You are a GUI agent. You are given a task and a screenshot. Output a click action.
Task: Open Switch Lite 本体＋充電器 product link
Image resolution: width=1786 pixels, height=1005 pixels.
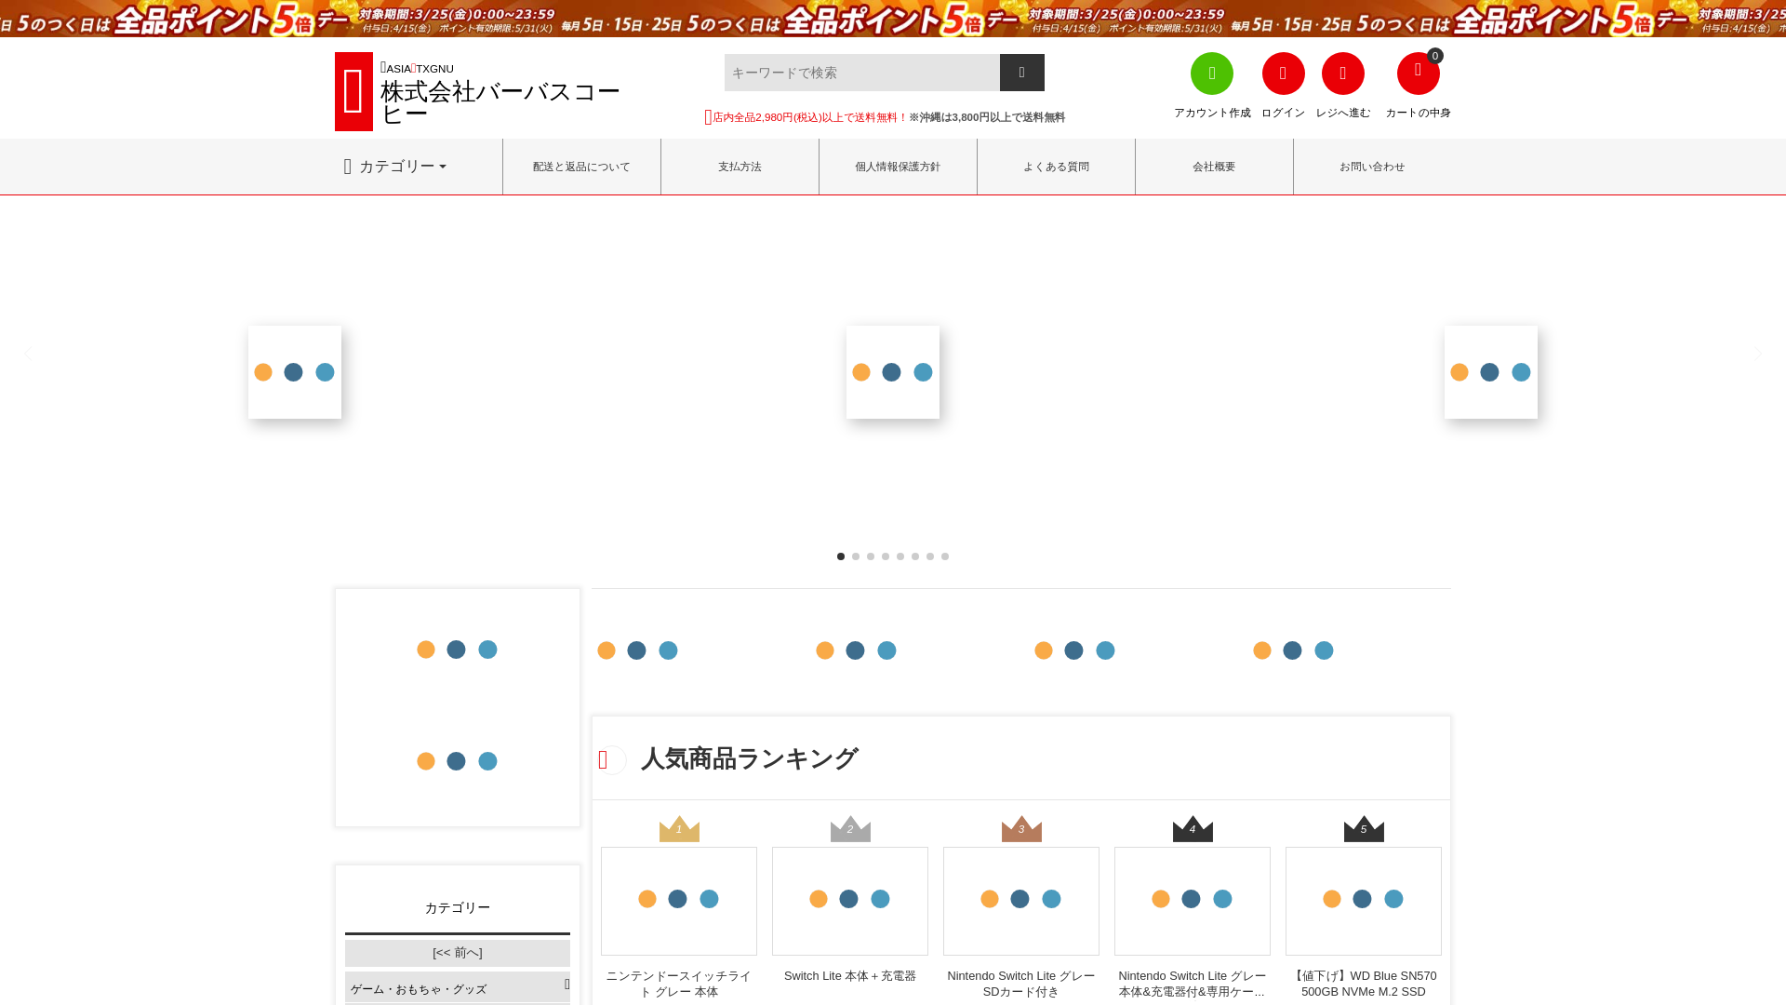(x=850, y=976)
